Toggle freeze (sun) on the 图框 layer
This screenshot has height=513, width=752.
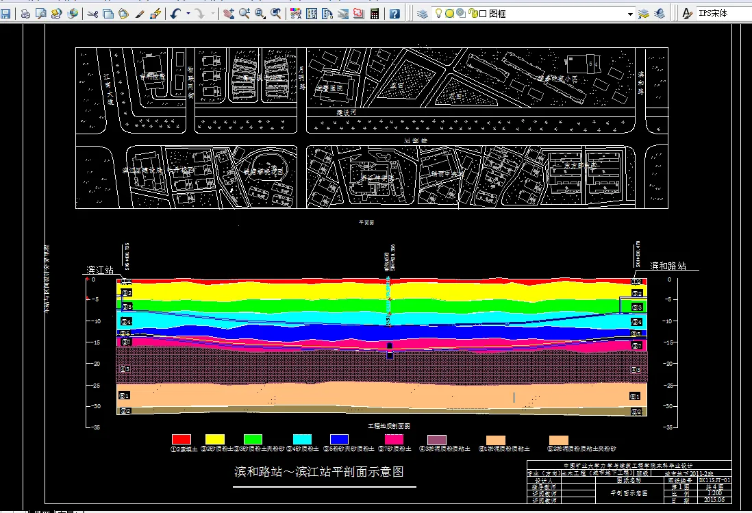[449, 14]
